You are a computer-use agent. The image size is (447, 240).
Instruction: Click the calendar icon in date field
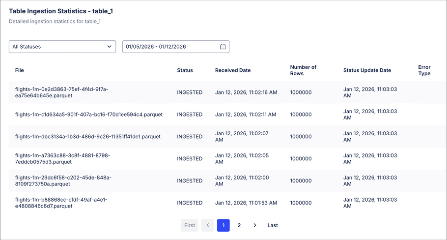223,47
